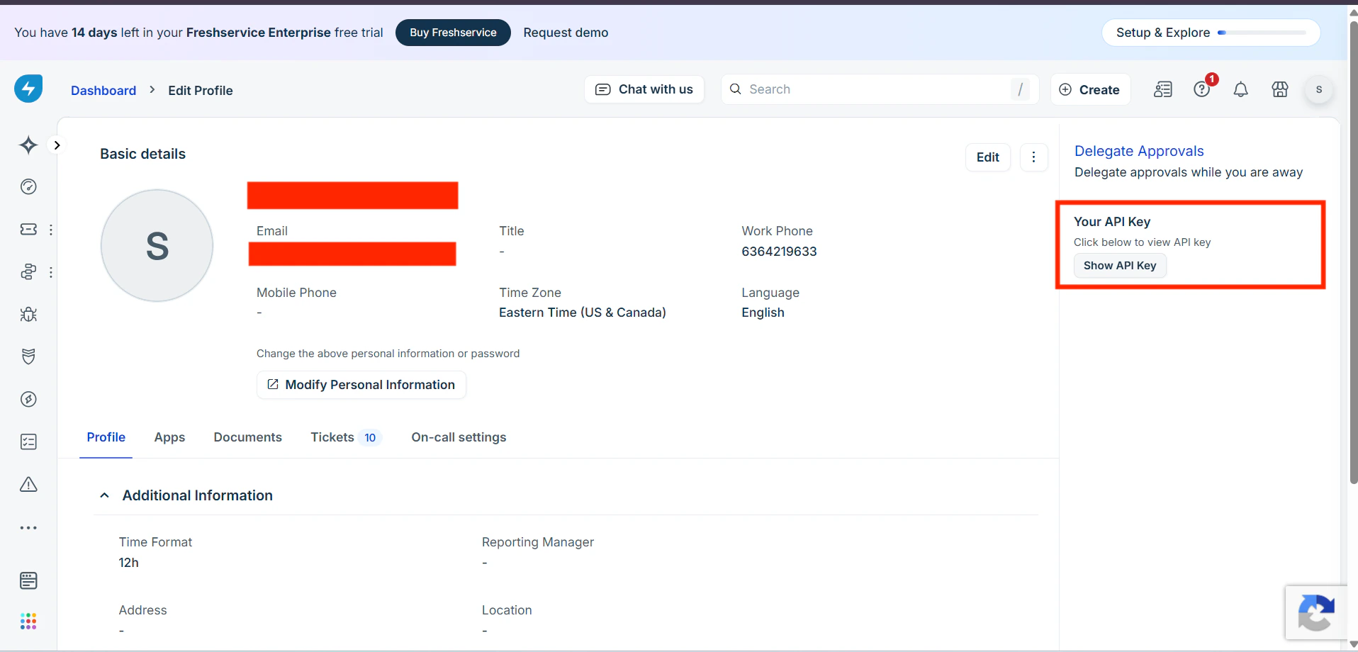Collapse the Additional Information section
This screenshot has width=1358, height=652.
tap(104, 495)
